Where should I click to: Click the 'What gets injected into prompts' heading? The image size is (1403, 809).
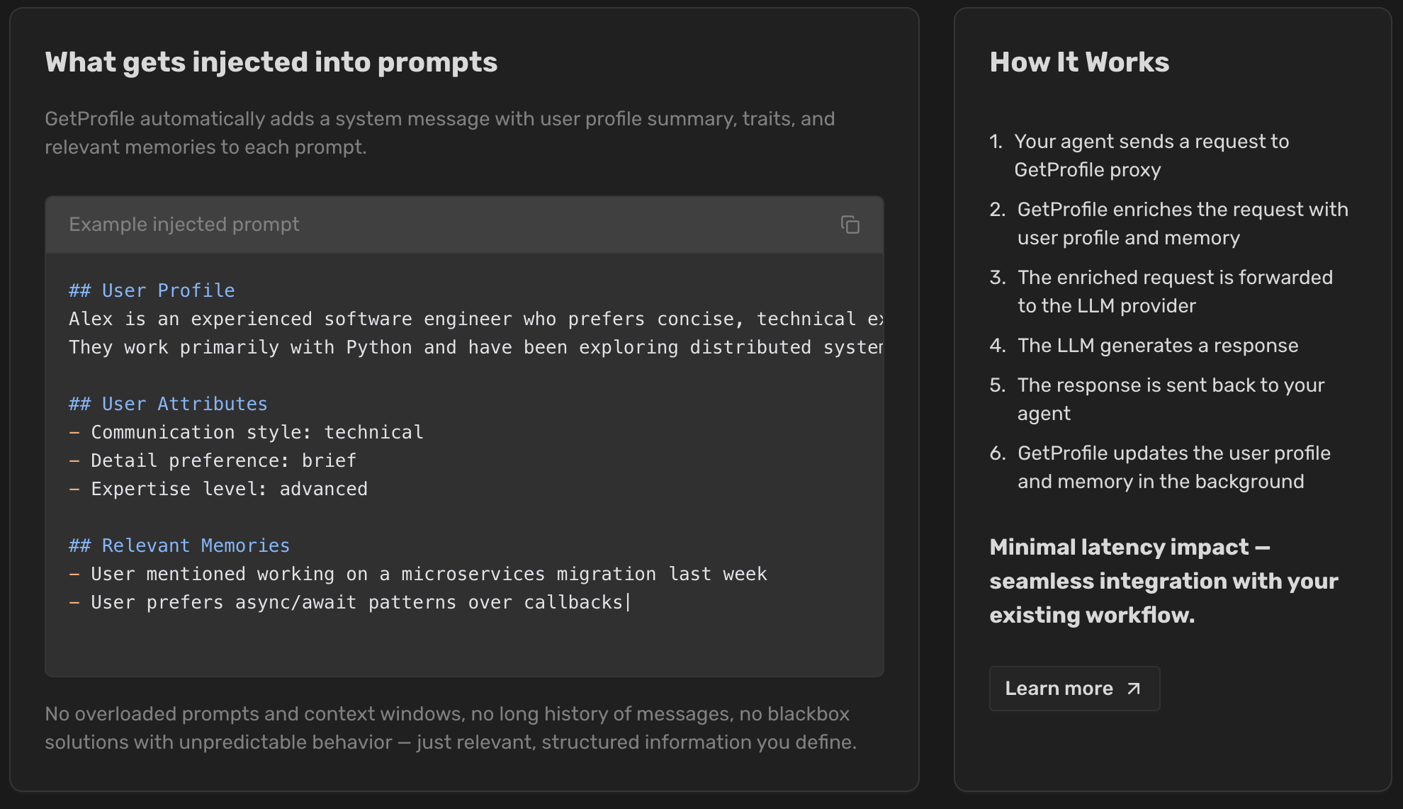click(271, 62)
